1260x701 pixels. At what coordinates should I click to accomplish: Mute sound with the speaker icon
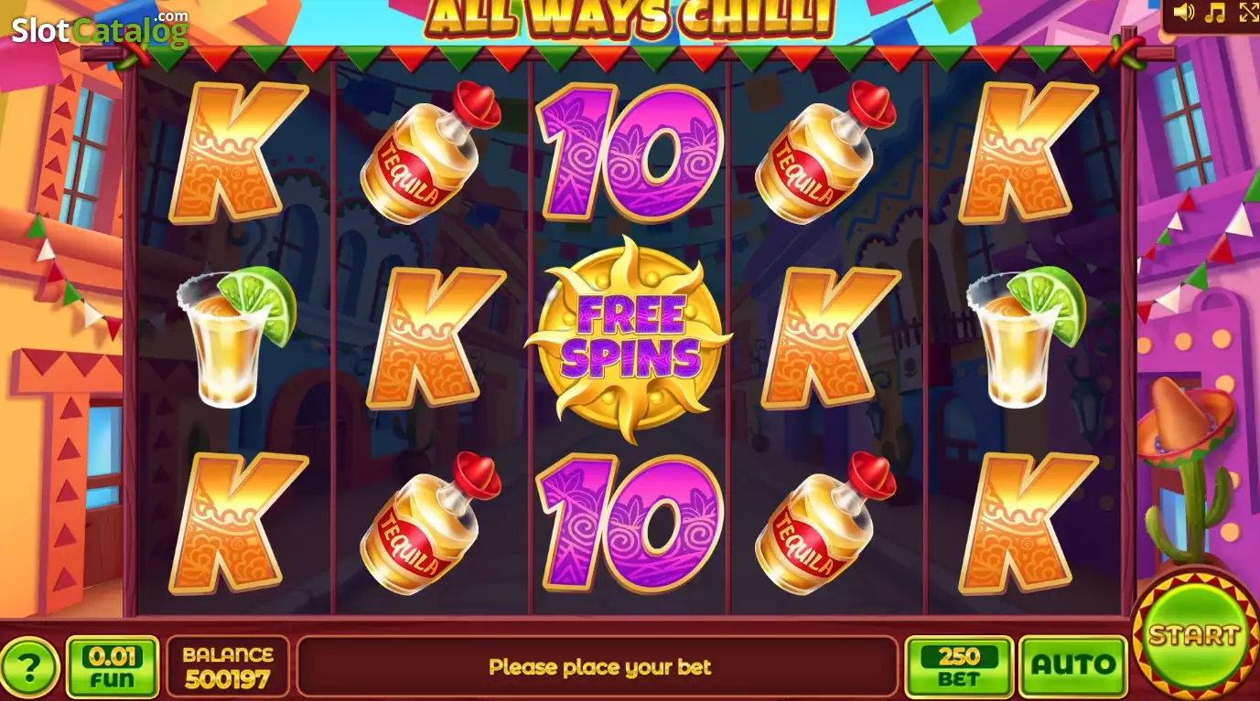pyautogui.click(x=1184, y=12)
